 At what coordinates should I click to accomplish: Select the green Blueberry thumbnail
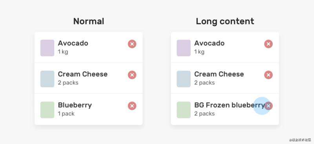47,110
